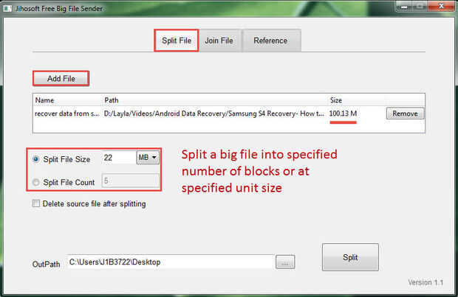Viewport: 458px width, 297px height.
Task: Click the Add File button
Action: coord(61,78)
